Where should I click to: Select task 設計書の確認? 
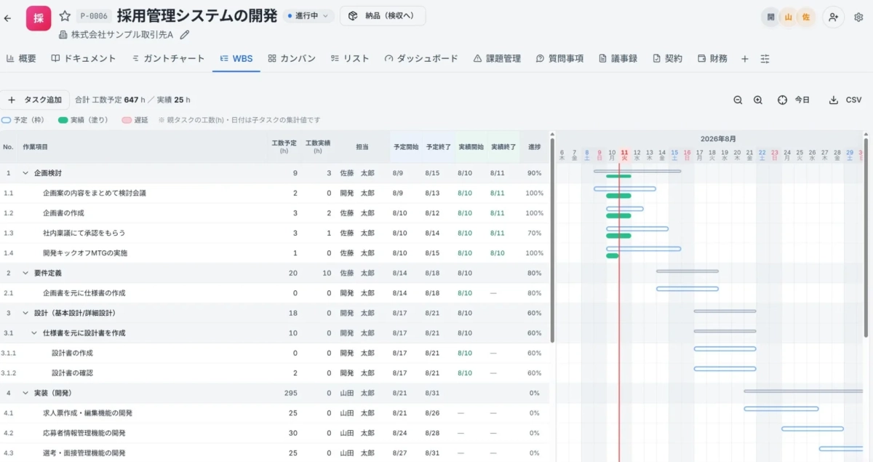[72, 373]
